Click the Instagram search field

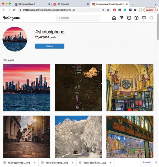click(78, 18)
